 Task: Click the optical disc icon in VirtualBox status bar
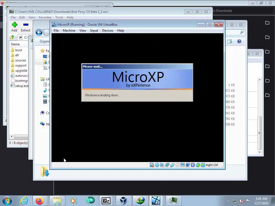pyautogui.click(x=157, y=165)
